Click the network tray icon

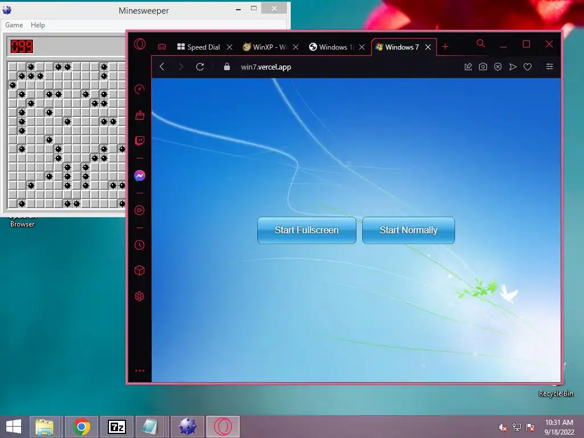pos(517,427)
